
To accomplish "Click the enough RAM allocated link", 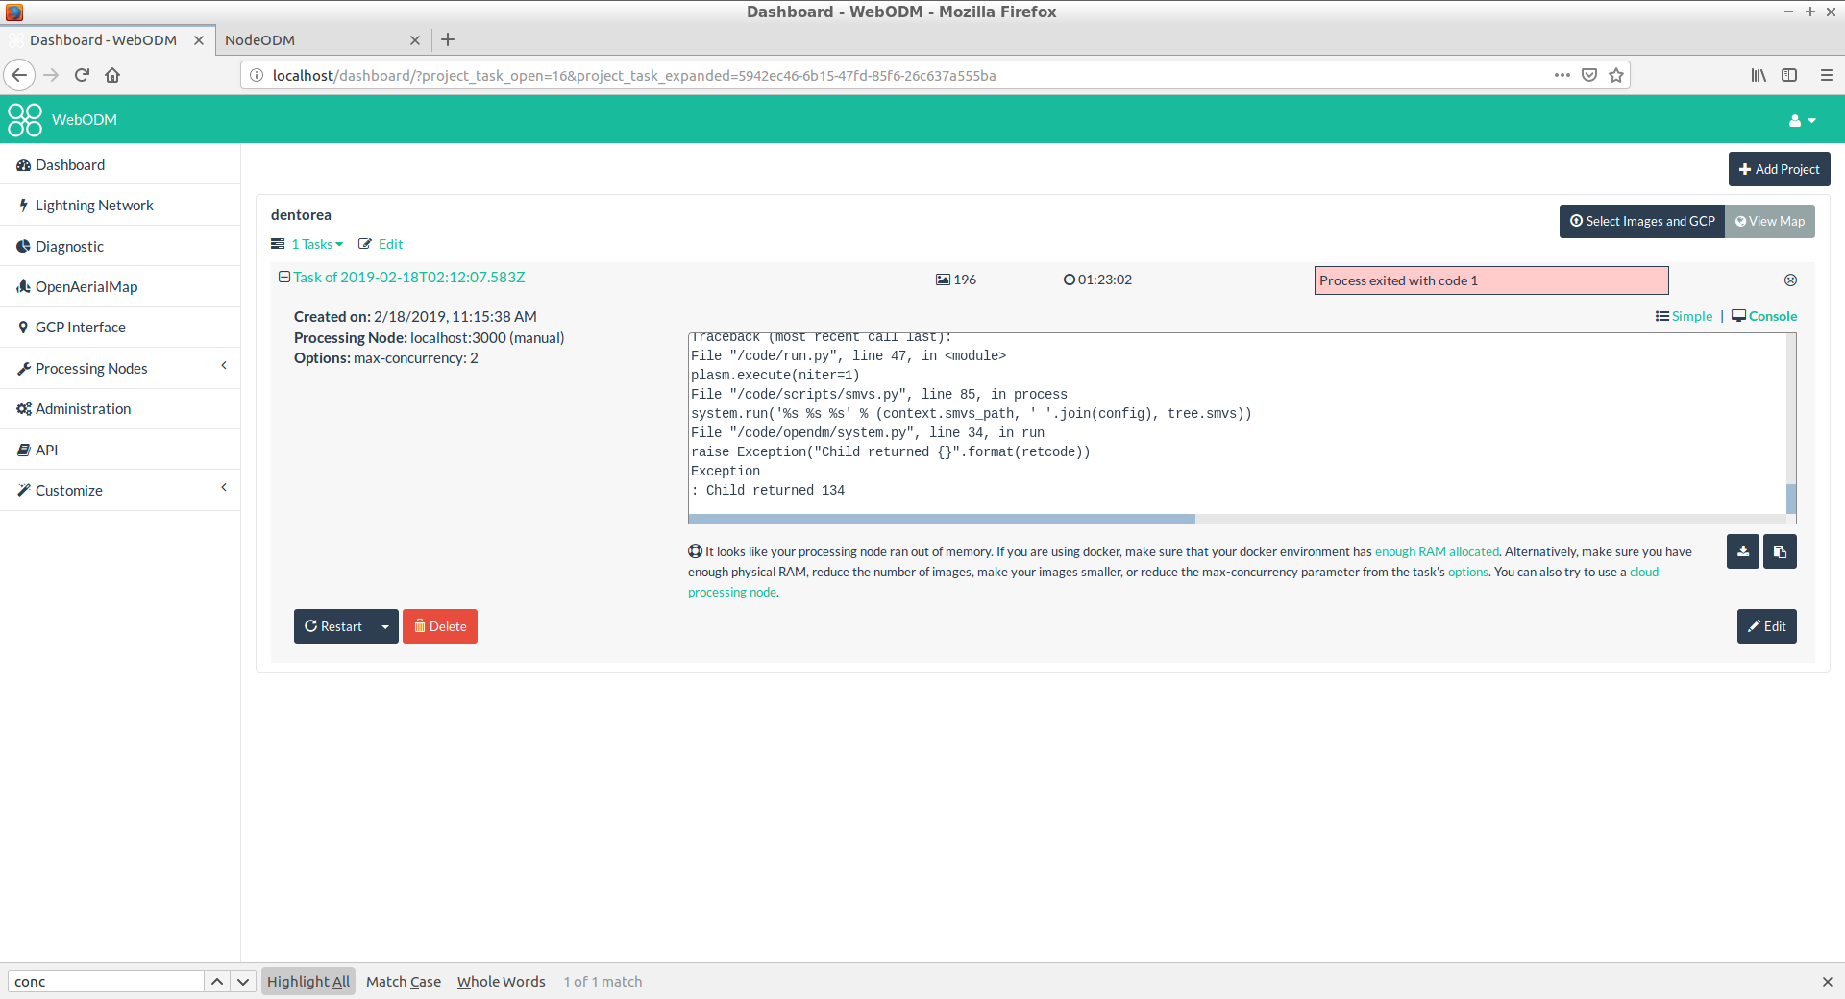I will tap(1436, 551).
